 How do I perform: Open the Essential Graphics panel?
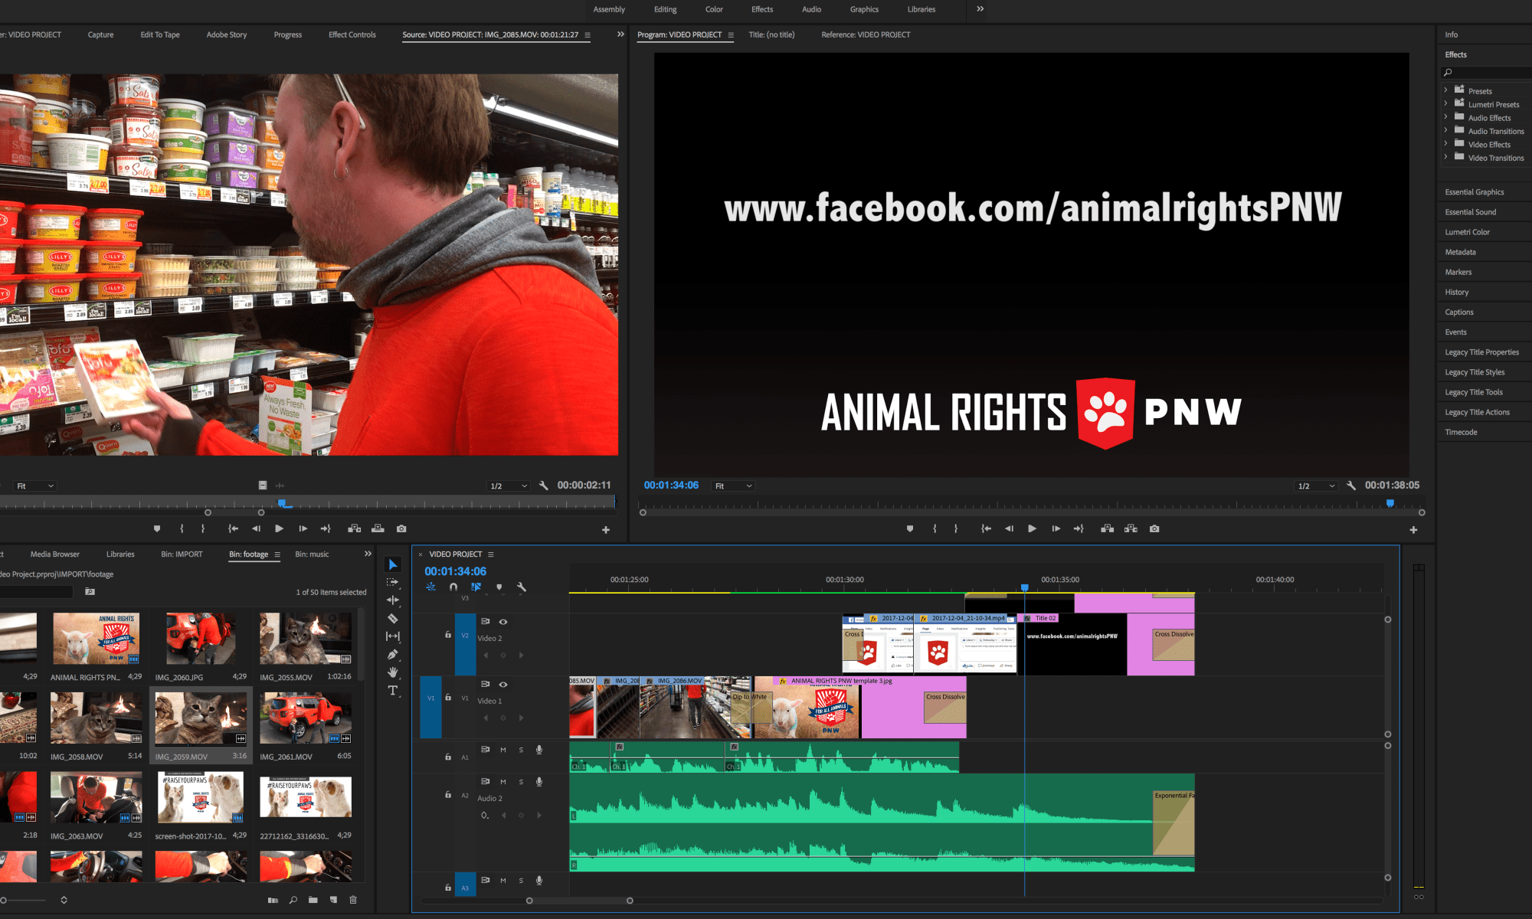point(1474,192)
